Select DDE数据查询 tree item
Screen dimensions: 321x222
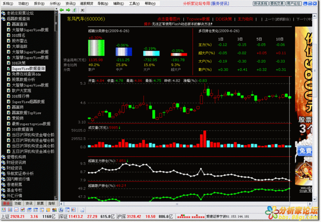click(x=22, y=129)
